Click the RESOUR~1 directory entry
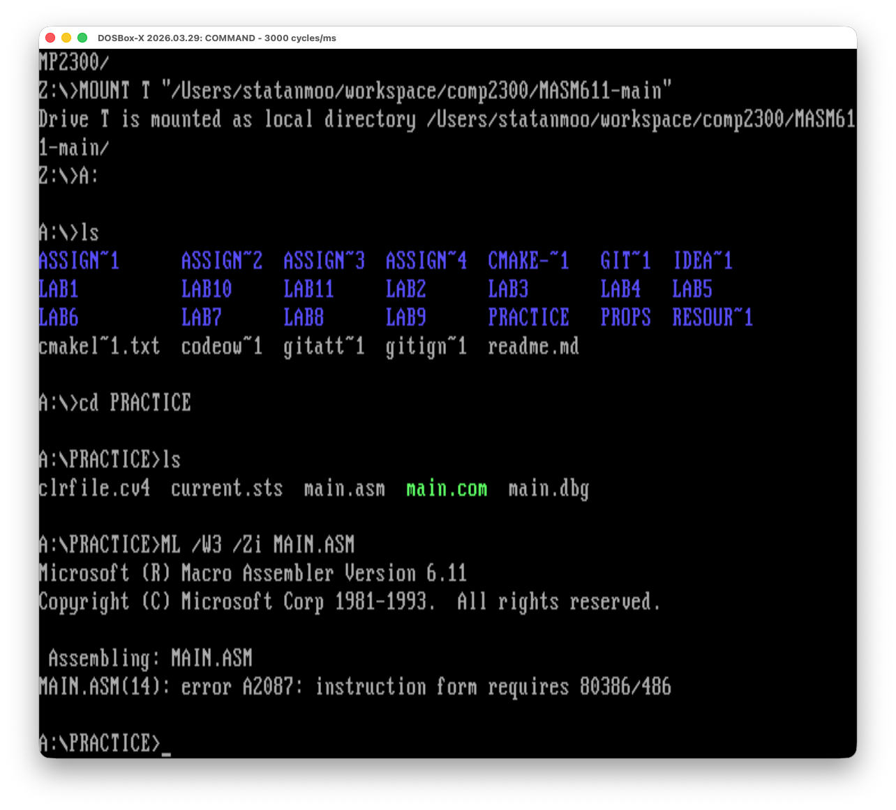 coord(713,317)
